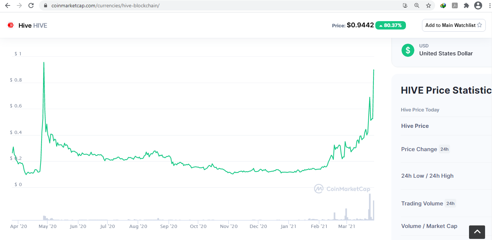Open the zoom magnifier in address bar
Screen dimensions: 492x240
417,5
